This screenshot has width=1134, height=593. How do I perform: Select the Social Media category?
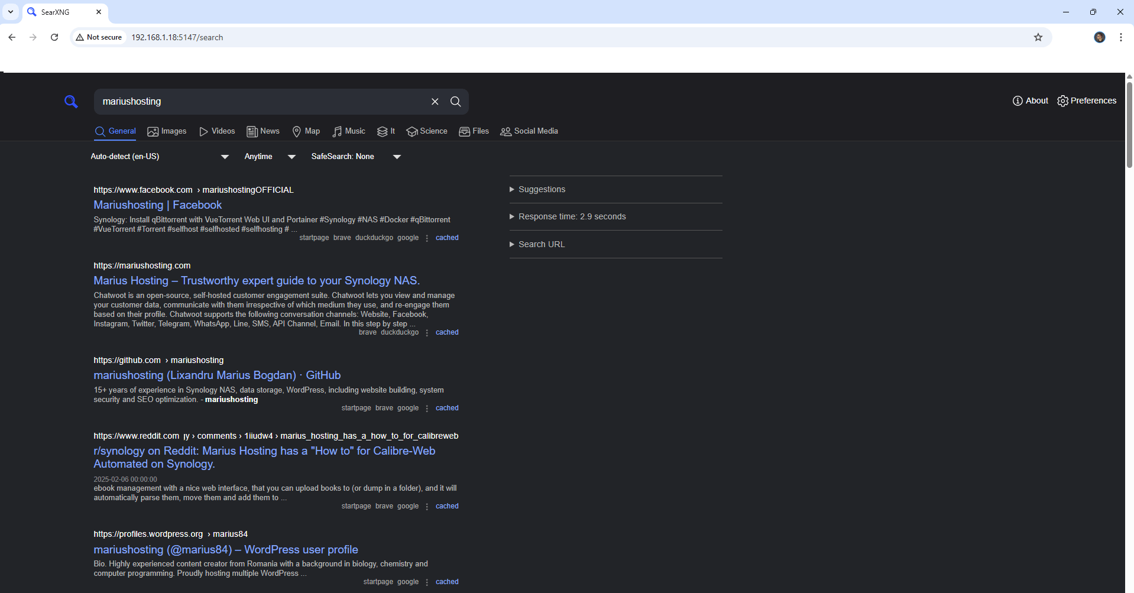[x=529, y=131]
